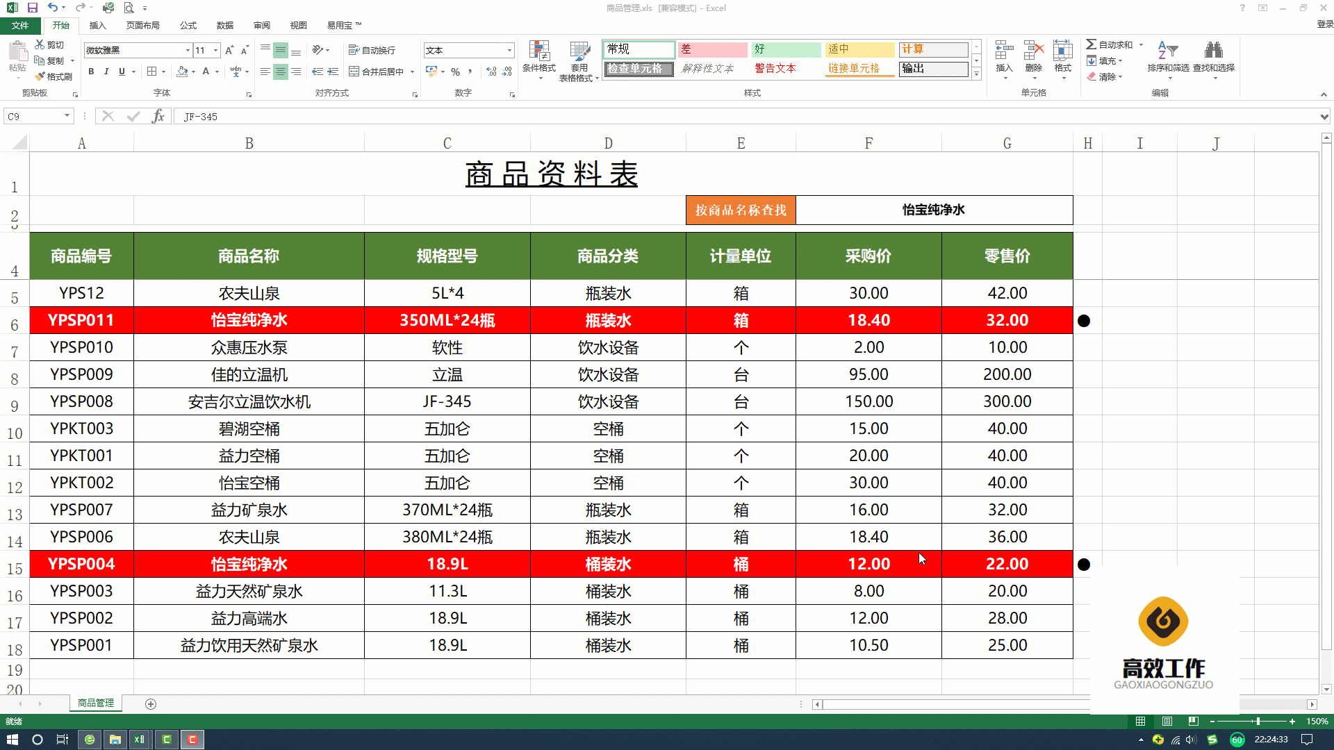
Task: Click the Cut (剪切) scissors button
Action: coord(49,45)
